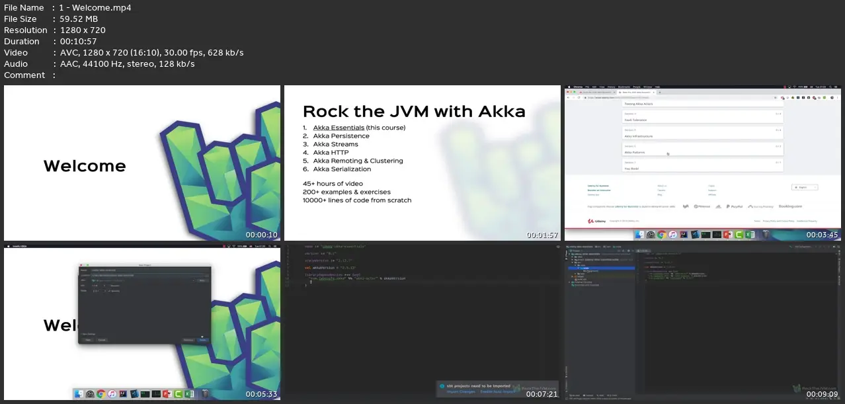Click the Enable Auto-Import link
Screen dimensions: 845x404
[x=497, y=391]
